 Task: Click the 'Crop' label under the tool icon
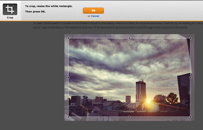(10, 17)
